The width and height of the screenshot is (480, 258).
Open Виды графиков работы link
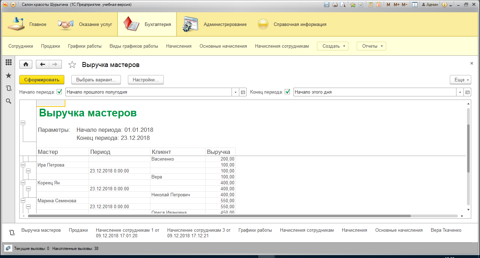point(134,46)
